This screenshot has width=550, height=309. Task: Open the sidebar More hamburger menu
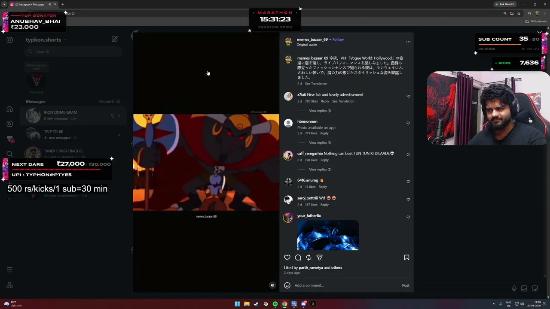pyautogui.click(x=9, y=270)
